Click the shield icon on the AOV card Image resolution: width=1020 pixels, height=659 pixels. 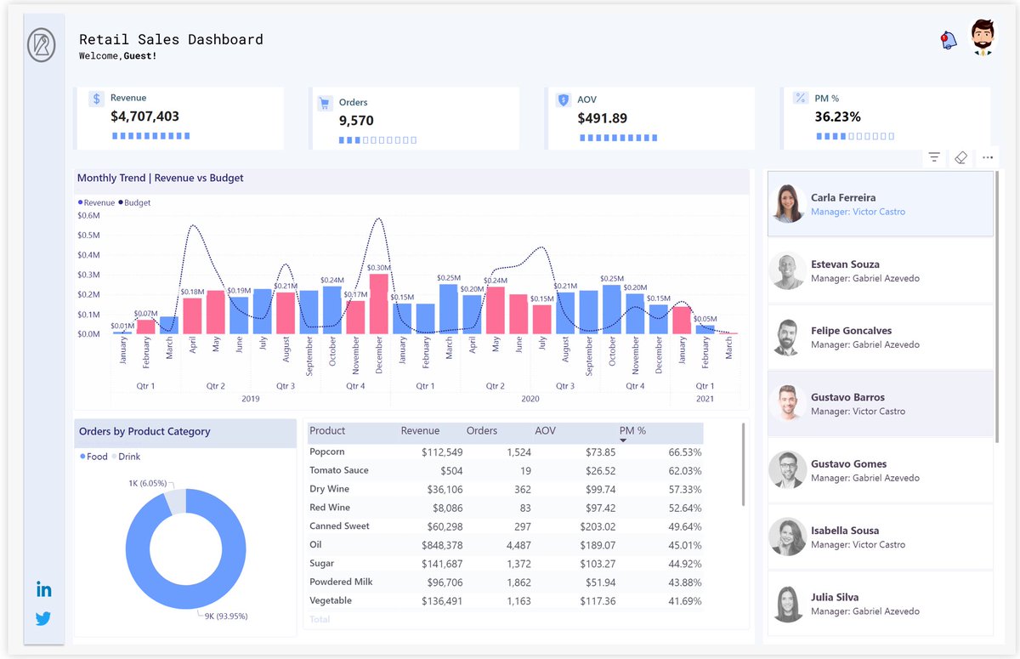564,99
